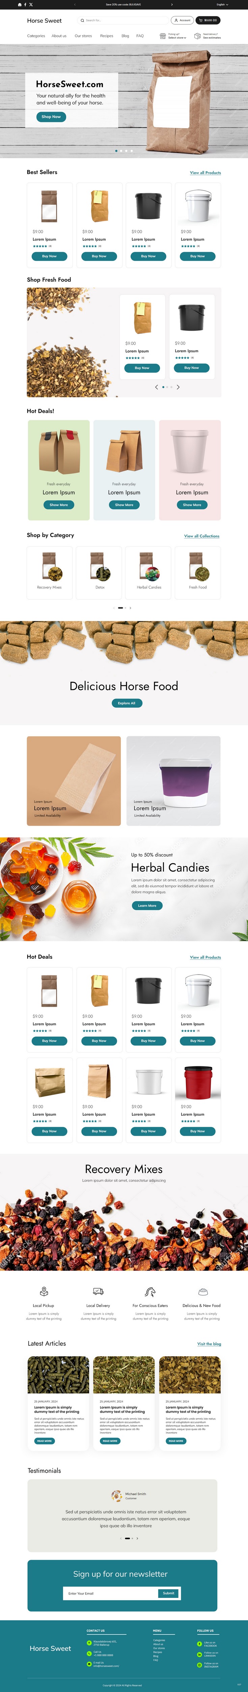248x1692 pixels.
Task: Open the Select store dropdown
Action: point(177,38)
